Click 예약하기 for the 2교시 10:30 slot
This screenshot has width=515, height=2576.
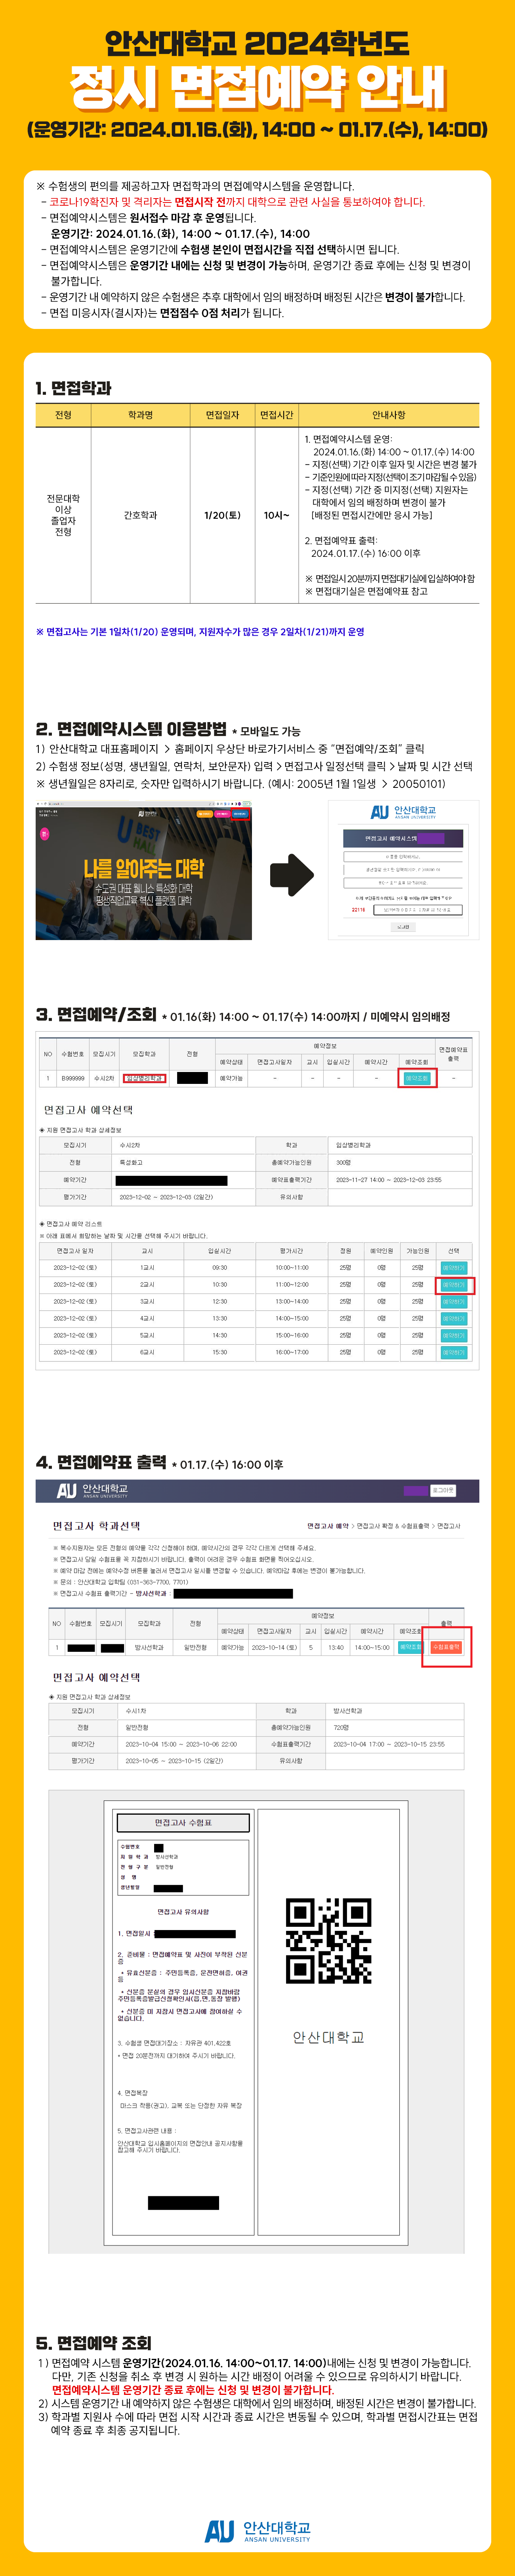(x=454, y=1284)
